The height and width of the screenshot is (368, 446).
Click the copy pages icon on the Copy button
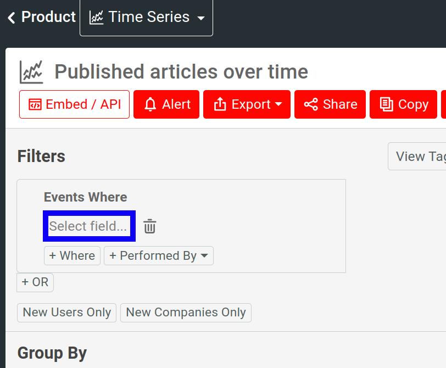[x=387, y=104]
